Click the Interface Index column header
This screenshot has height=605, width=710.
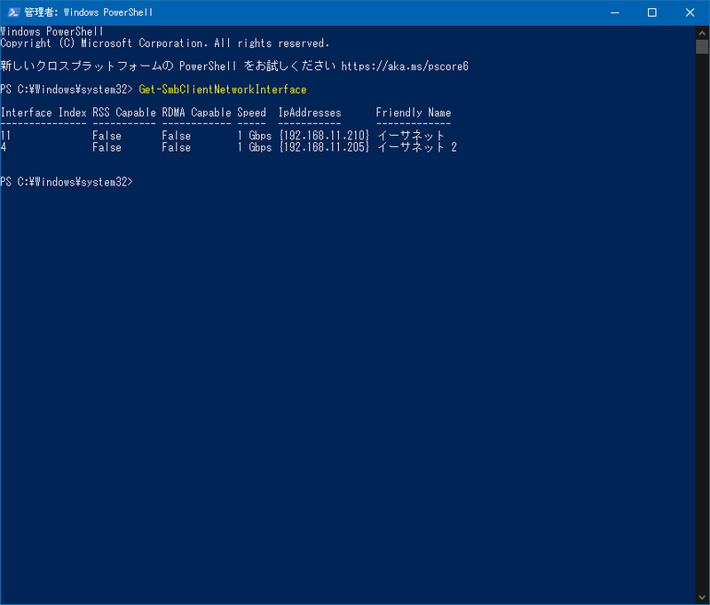click(43, 113)
